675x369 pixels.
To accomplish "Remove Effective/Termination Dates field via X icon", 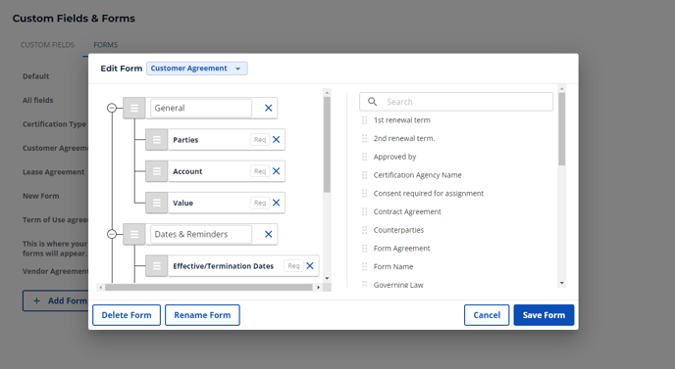I will 310,266.
